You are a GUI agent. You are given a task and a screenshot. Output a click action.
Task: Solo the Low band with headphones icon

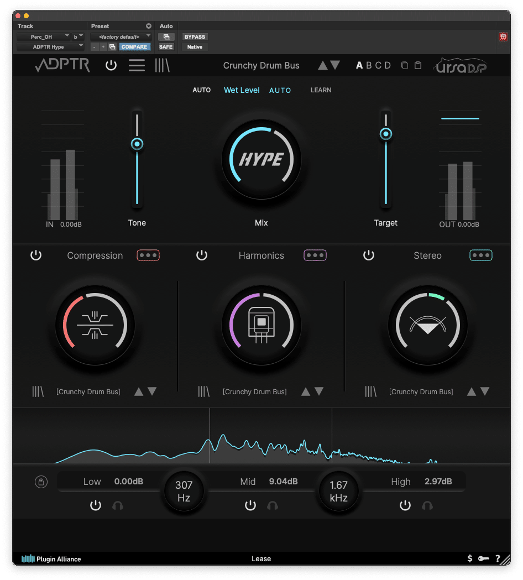coord(118,505)
